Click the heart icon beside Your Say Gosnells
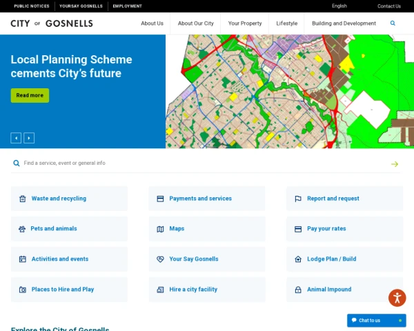The image size is (414, 331). 160,259
